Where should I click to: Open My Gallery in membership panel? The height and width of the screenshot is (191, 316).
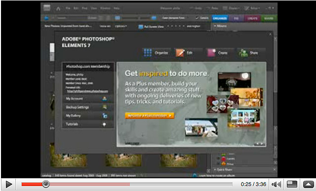point(88,115)
